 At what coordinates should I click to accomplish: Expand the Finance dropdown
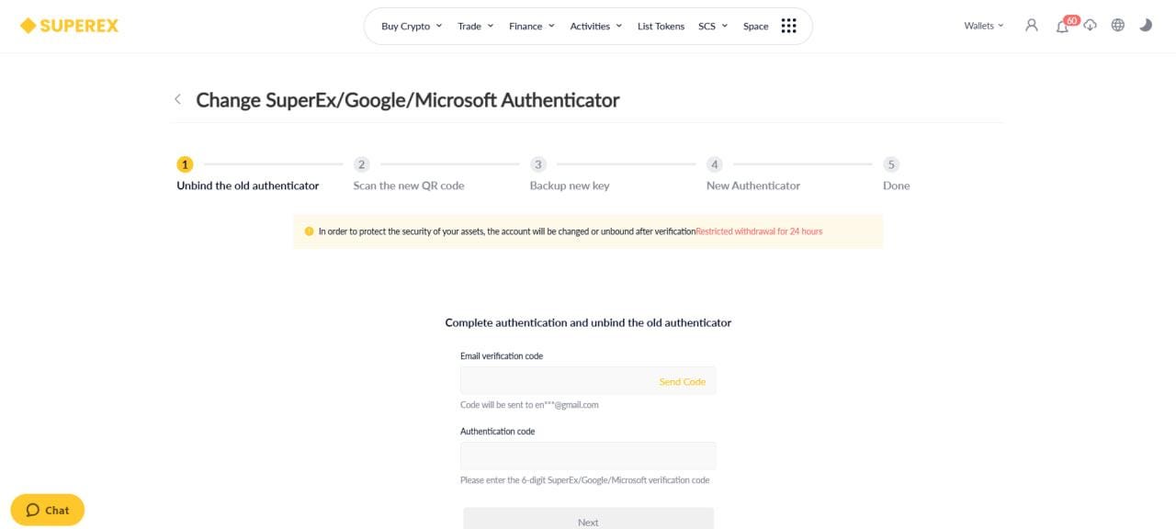click(532, 26)
